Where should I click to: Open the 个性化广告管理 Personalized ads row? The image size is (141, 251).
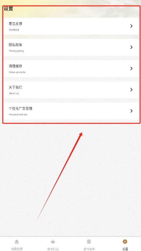pyautogui.click(x=71, y=111)
